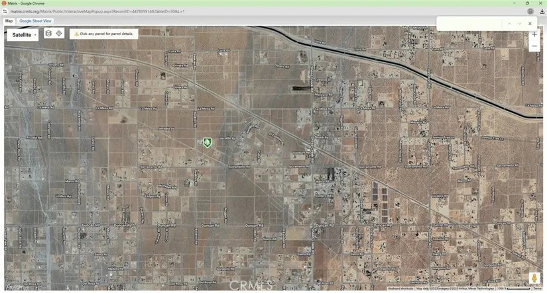Go to previous find result arrow
This screenshot has height=293, width=547.
509,24
